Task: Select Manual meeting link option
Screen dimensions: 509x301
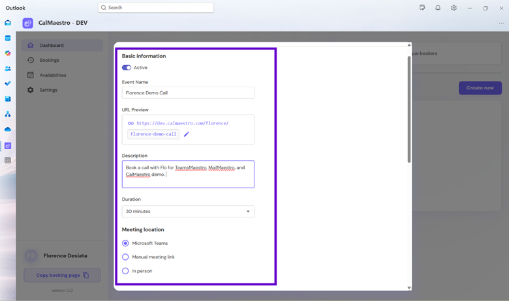Action: 125,257
